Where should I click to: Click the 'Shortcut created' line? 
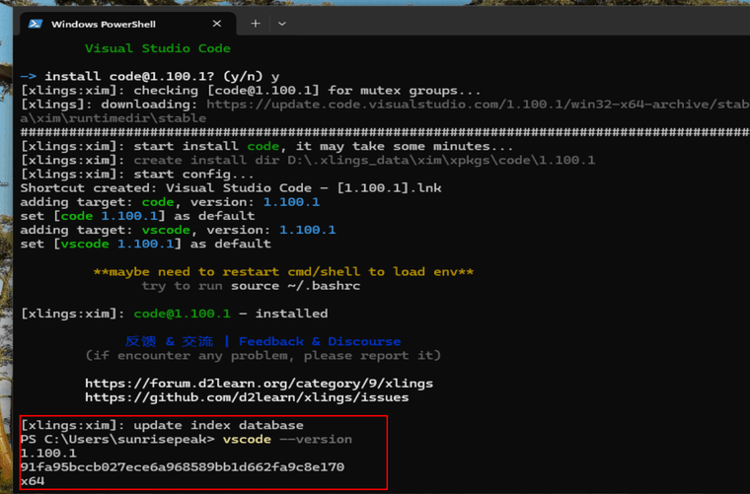coord(231,187)
